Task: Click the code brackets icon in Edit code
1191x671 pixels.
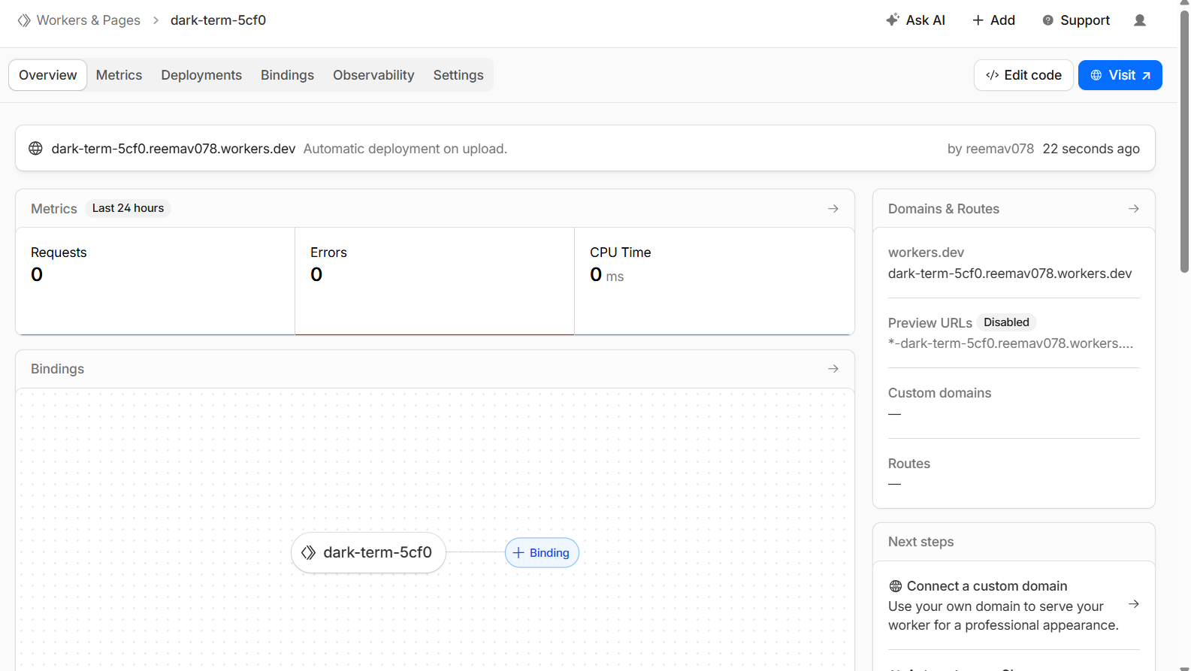Action: pos(992,75)
